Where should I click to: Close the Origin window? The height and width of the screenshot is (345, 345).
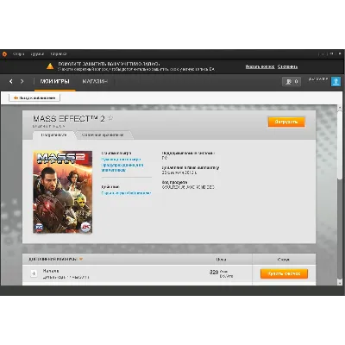(x=340, y=53)
